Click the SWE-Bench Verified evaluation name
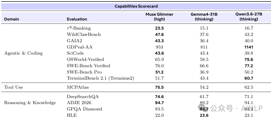Image resolution: width=271 pixels, height=119 pixels. coord(88,66)
